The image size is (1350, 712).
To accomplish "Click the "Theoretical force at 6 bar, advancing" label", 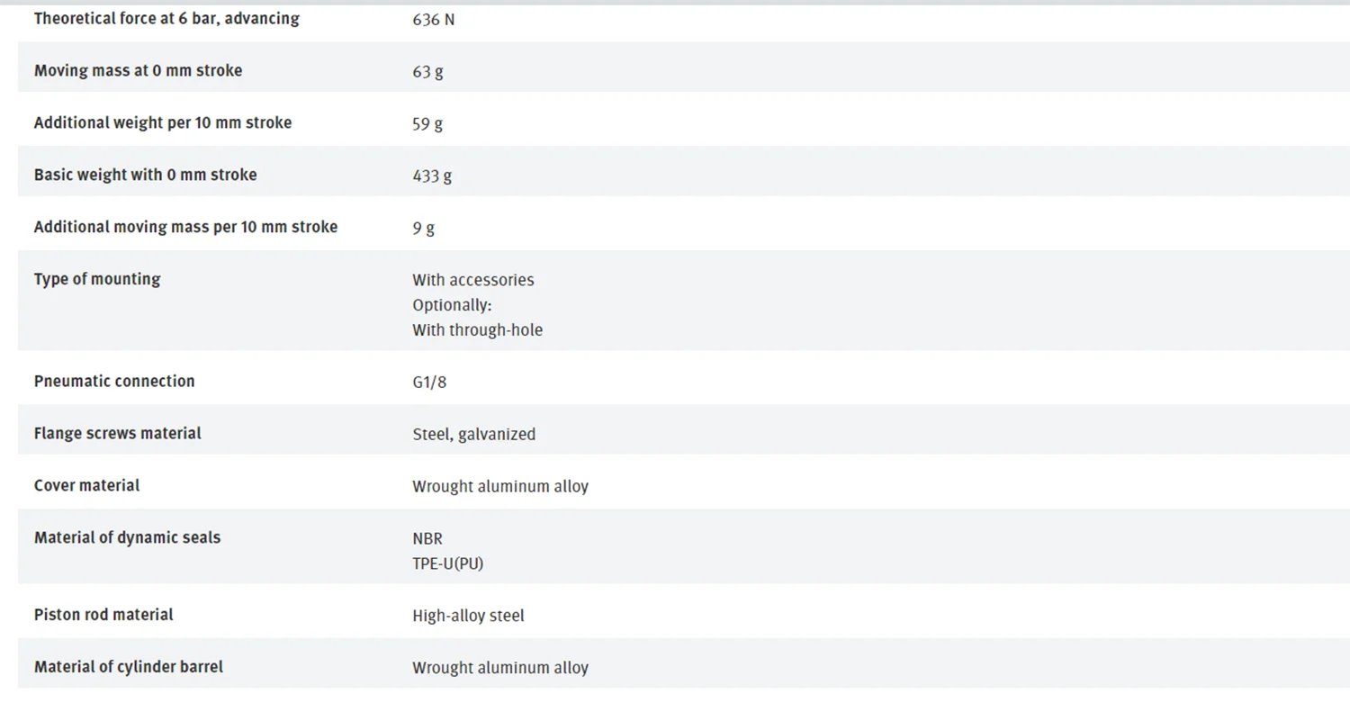I will [166, 19].
